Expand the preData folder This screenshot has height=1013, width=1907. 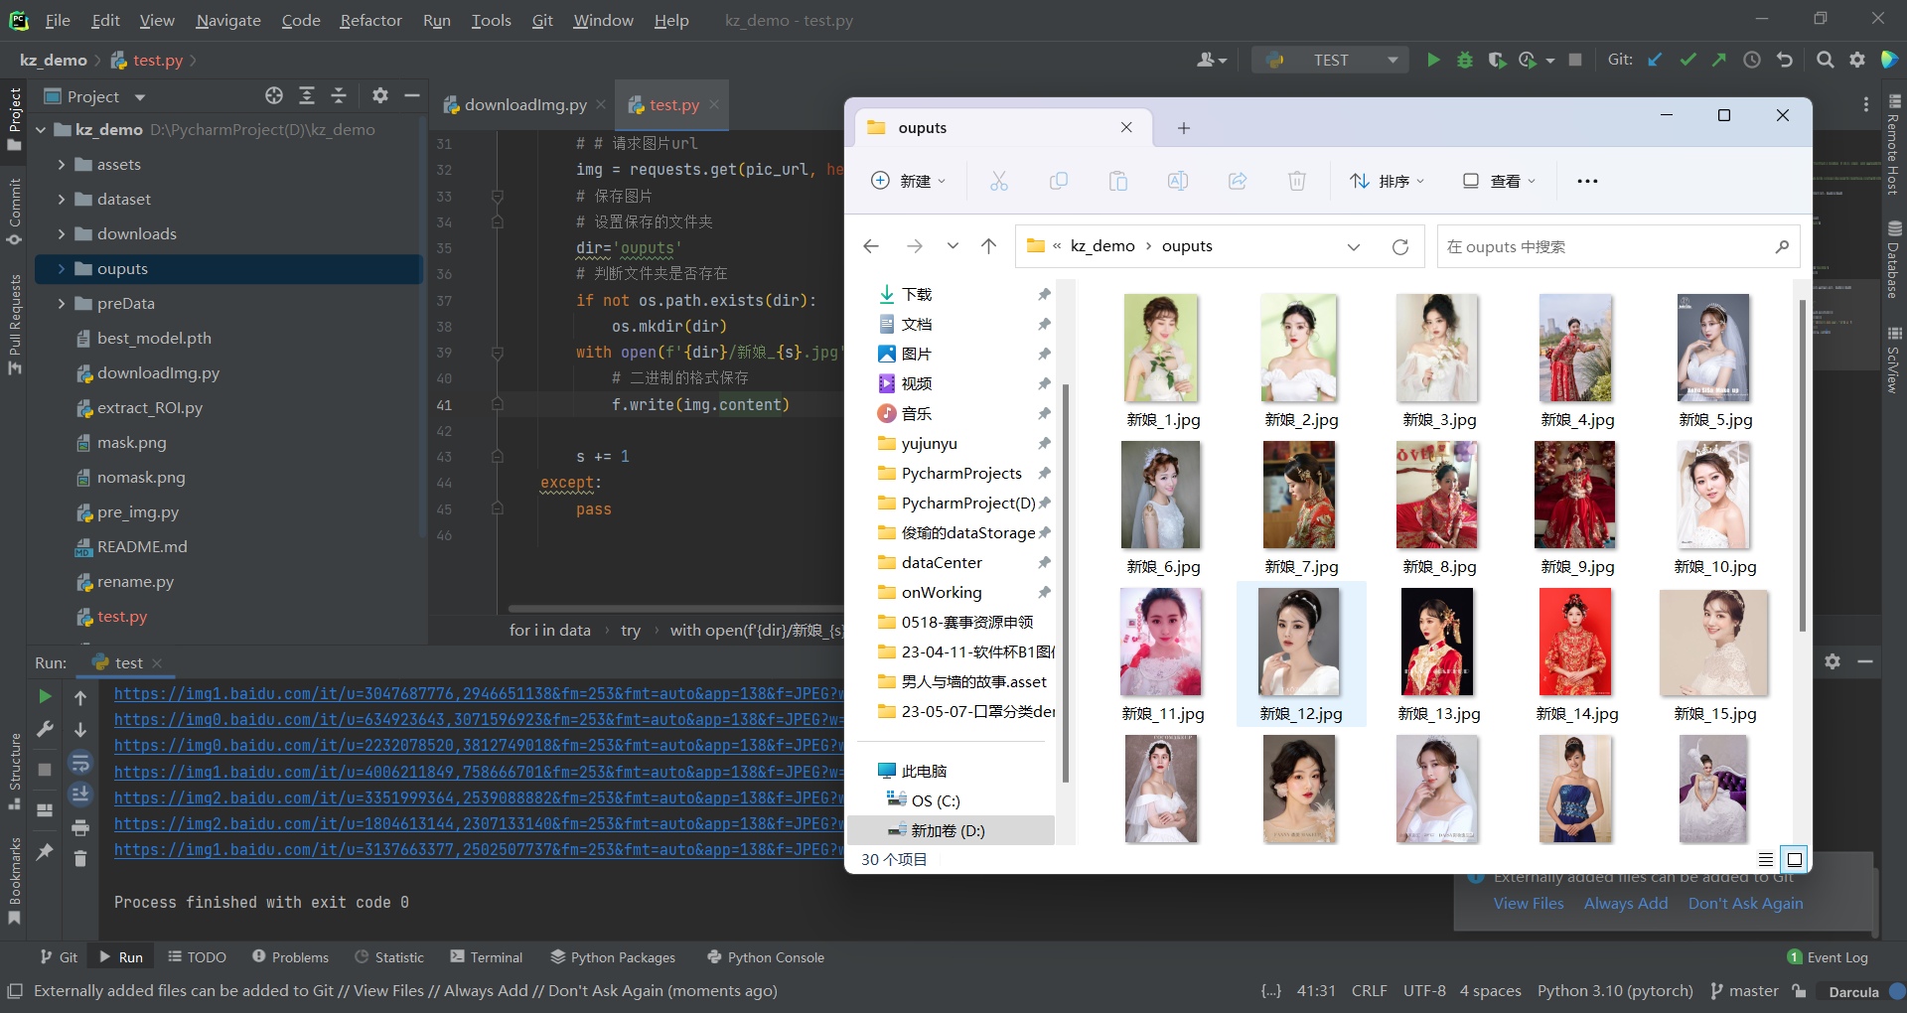pos(62,304)
